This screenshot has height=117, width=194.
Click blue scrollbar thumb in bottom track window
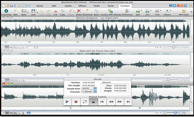[29, 113]
